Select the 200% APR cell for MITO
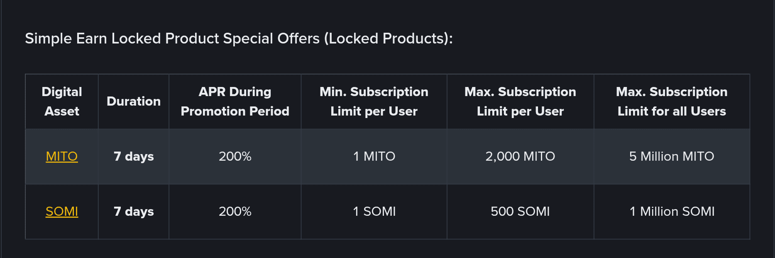The width and height of the screenshot is (775, 258). (235, 157)
